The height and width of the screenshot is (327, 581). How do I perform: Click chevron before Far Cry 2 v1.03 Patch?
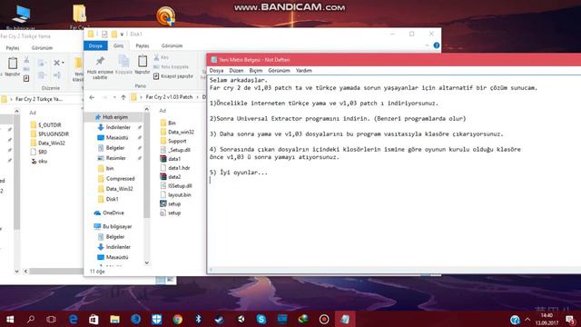(142, 97)
